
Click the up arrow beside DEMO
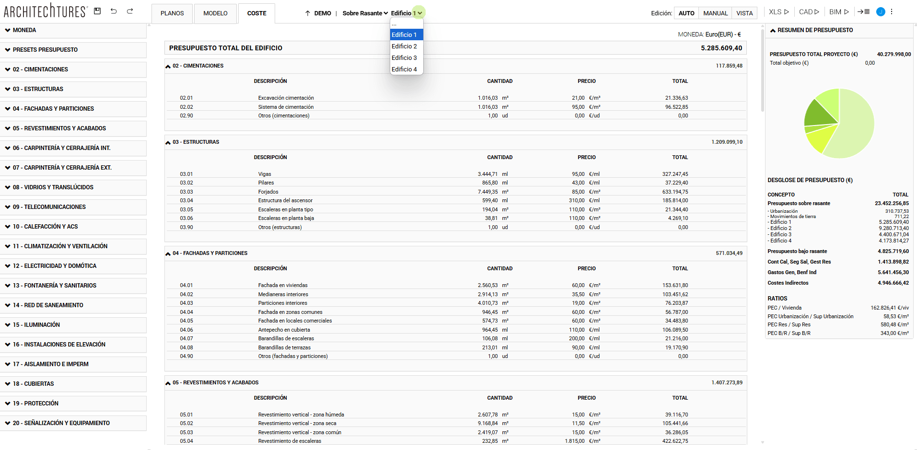pos(308,13)
